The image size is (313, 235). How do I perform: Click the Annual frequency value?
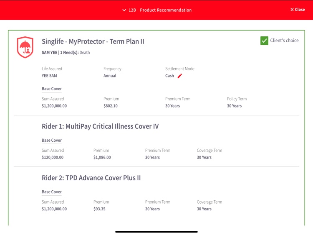[110, 76]
